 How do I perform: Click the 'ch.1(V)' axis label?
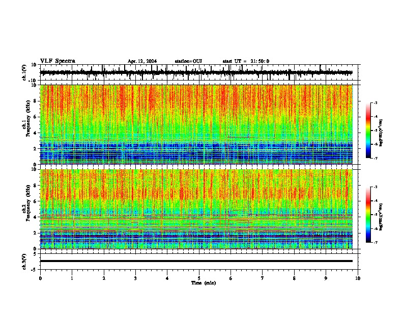pyautogui.click(x=24, y=73)
